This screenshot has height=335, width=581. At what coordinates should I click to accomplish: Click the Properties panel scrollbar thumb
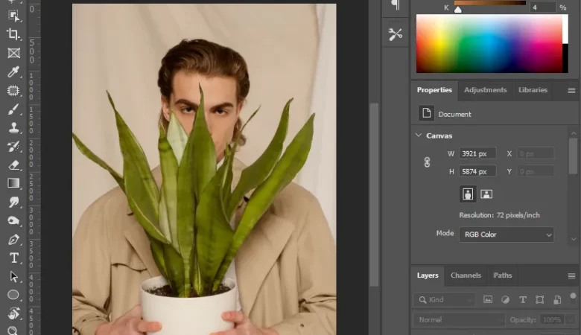pos(574,156)
